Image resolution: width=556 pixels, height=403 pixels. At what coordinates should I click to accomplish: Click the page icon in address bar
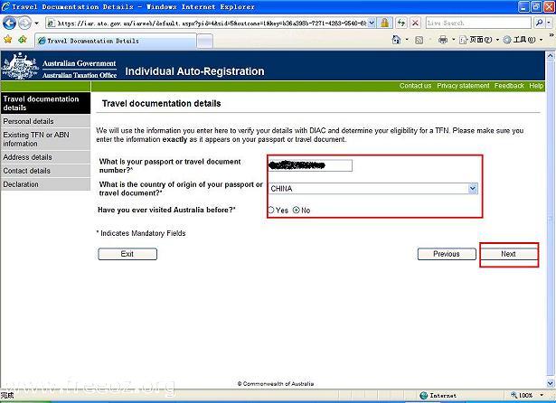52,23
